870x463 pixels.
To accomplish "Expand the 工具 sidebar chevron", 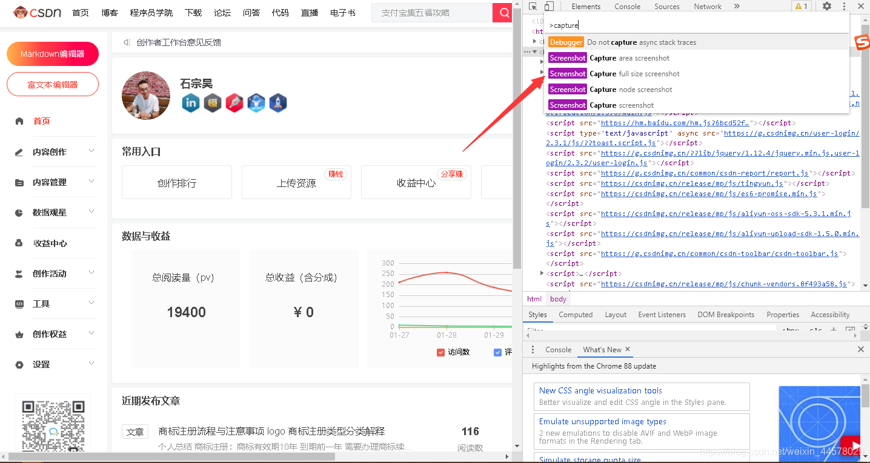I will pyautogui.click(x=91, y=303).
